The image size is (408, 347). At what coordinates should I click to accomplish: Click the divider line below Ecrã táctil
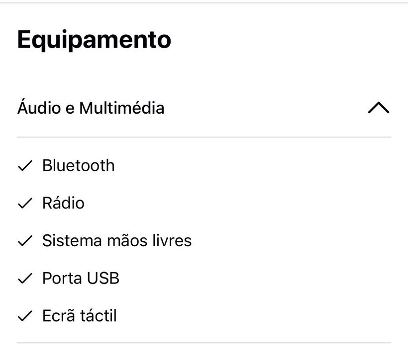pos(204,343)
